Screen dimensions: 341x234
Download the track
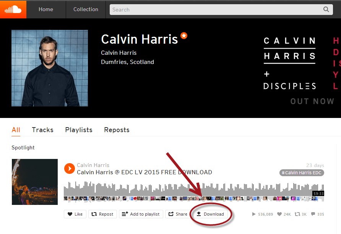click(210, 214)
